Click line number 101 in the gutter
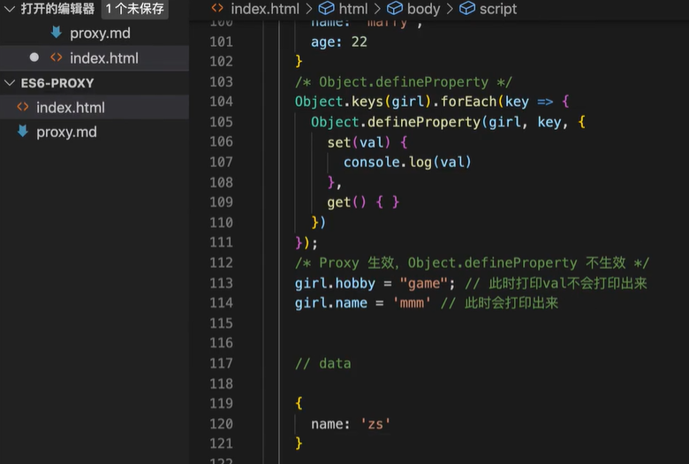The width and height of the screenshot is (689, 464). tap(221, 42)
